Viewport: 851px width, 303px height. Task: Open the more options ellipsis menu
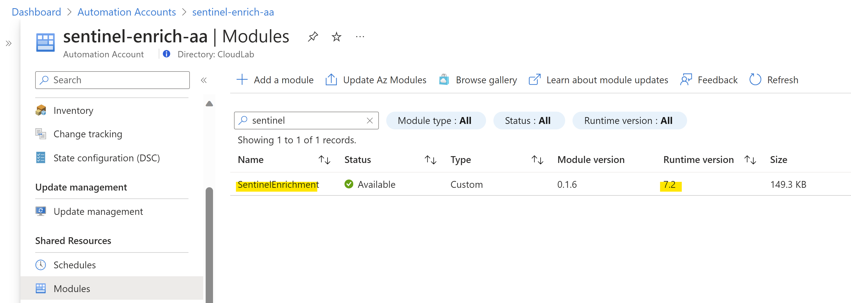coord(360,37)
